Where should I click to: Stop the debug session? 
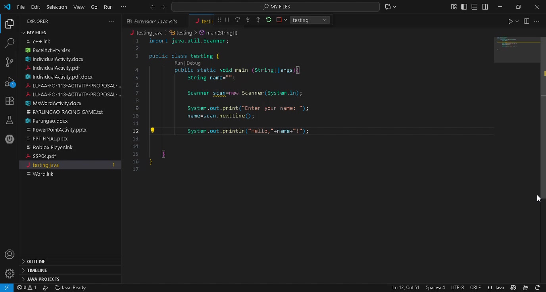[x=279, y=20]
